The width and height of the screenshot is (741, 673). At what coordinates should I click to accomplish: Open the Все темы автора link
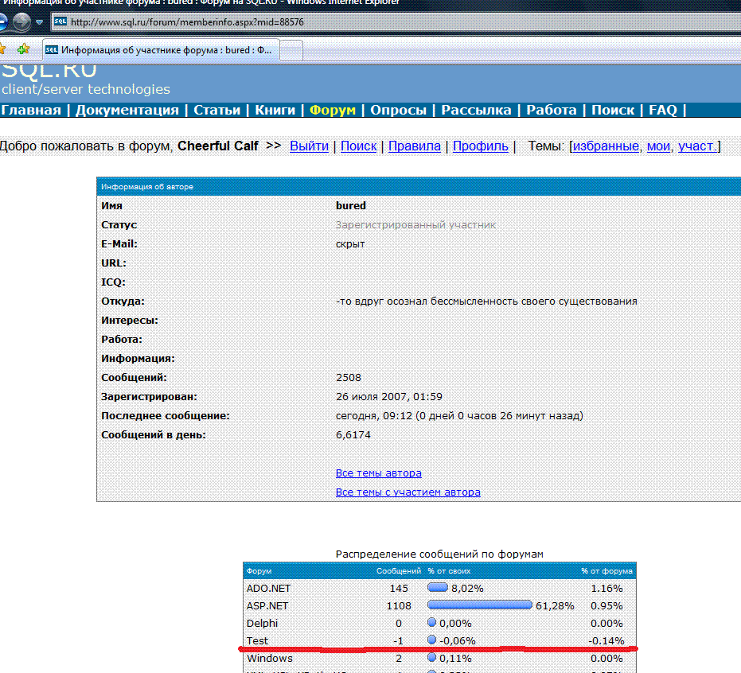(379, 473)
